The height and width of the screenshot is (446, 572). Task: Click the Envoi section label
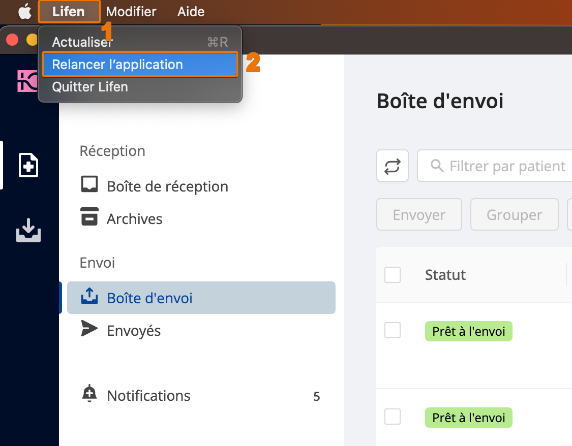pyautogui.click(x=97, y=263)
